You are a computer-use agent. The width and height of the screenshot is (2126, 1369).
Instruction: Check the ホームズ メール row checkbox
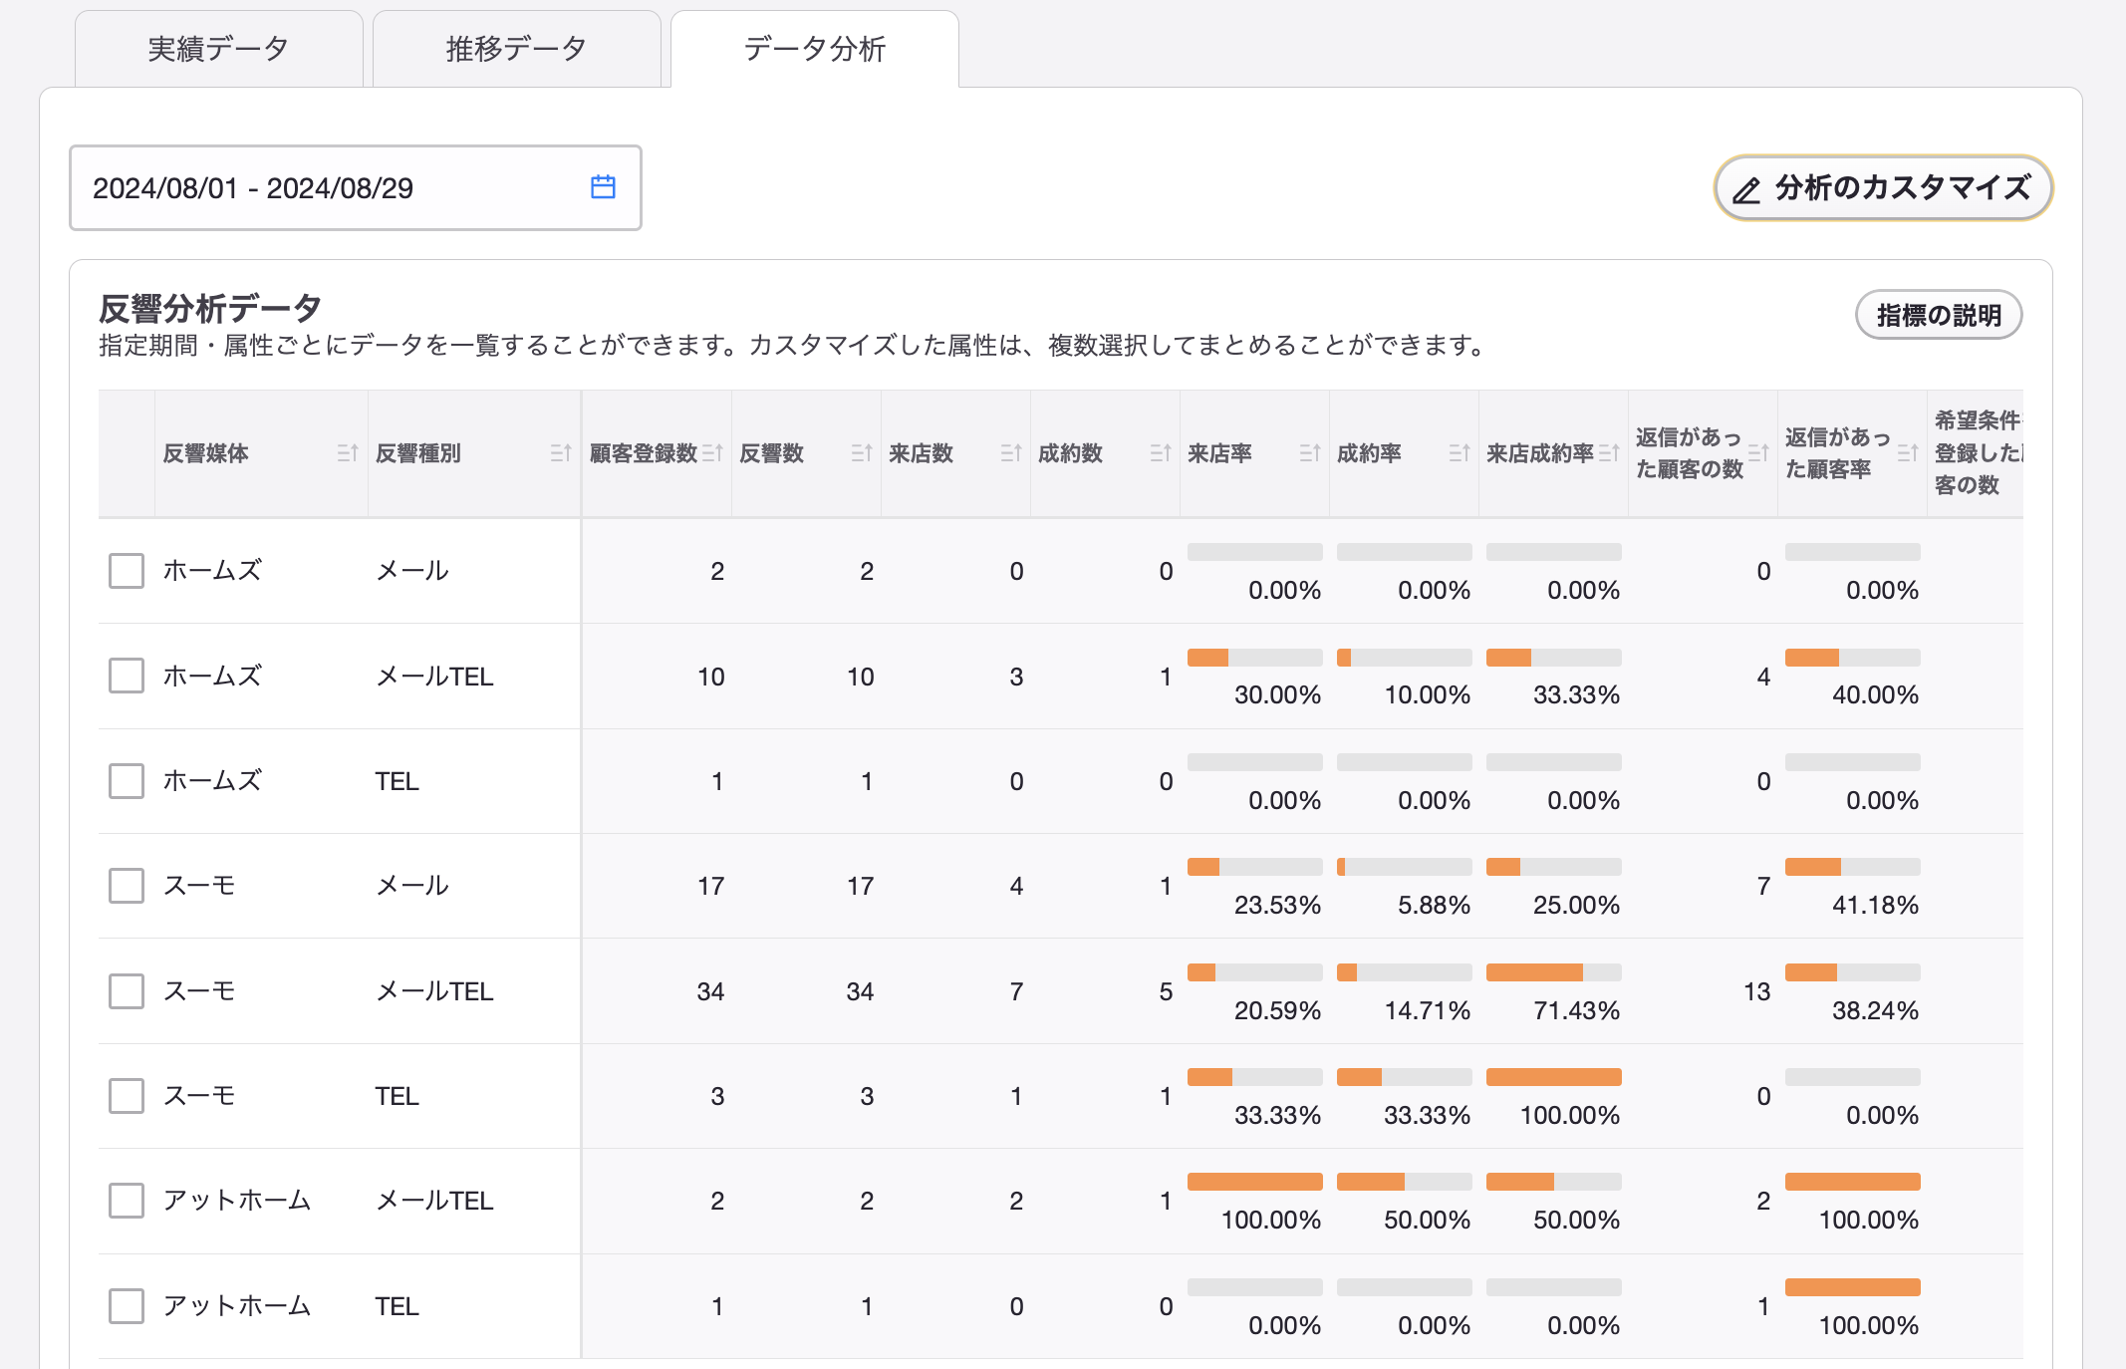click(x=127, y=571)
